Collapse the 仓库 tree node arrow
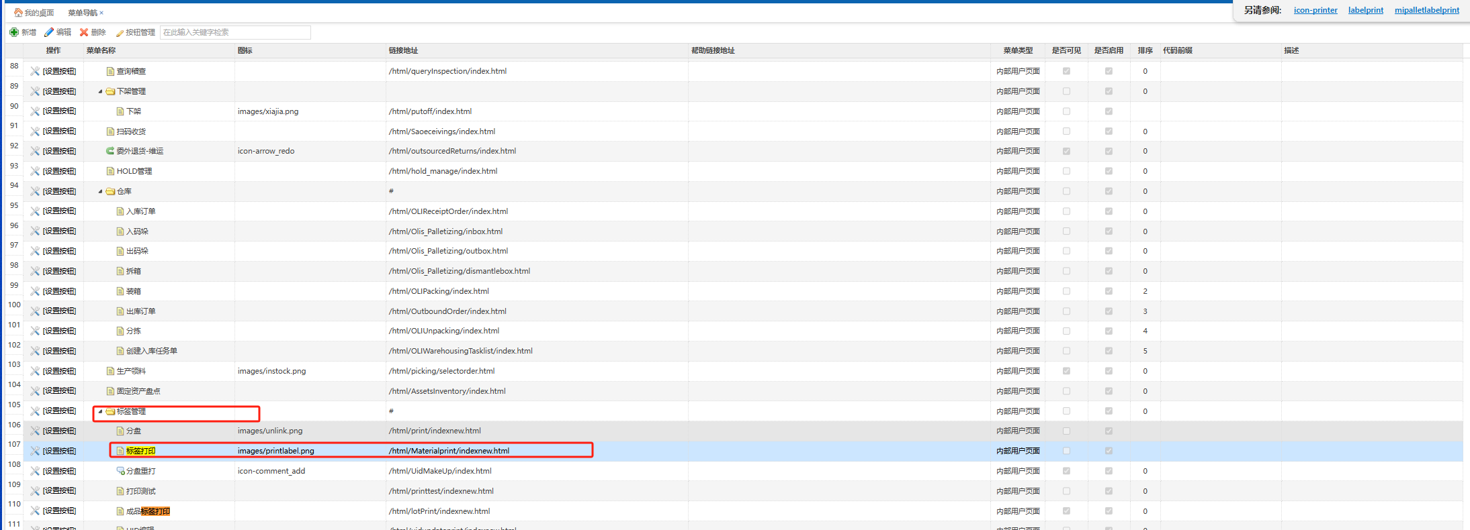The image size is (1470, 530). coord(101,191)
